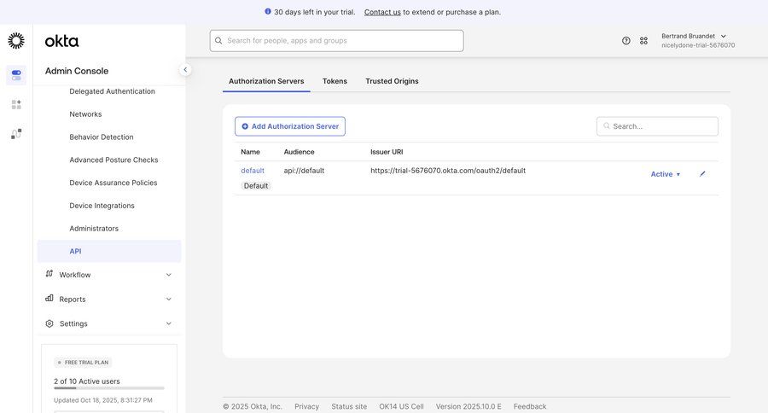The image size is (768, 413).
Task: Open Device Assurance Policies in sidebar
Action: (x=113, y=183)
